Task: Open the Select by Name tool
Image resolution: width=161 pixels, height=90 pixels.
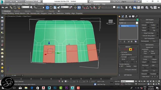Action: click(35, 7)
